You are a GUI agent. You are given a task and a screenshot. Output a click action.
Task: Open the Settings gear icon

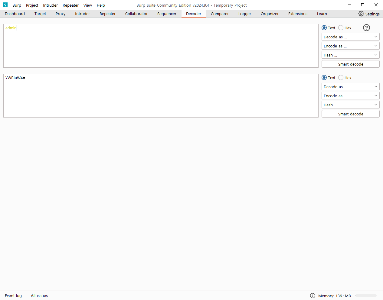pos(361,14)
